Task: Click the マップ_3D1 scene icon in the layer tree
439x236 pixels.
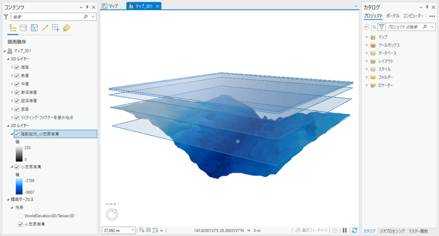Action: point(10,51)
